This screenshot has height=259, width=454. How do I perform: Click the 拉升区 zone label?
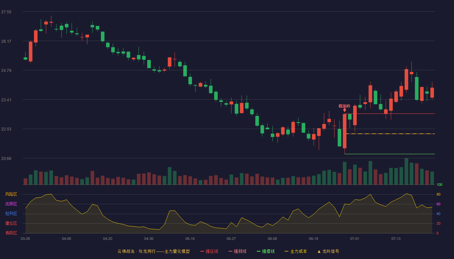point(11,214)
